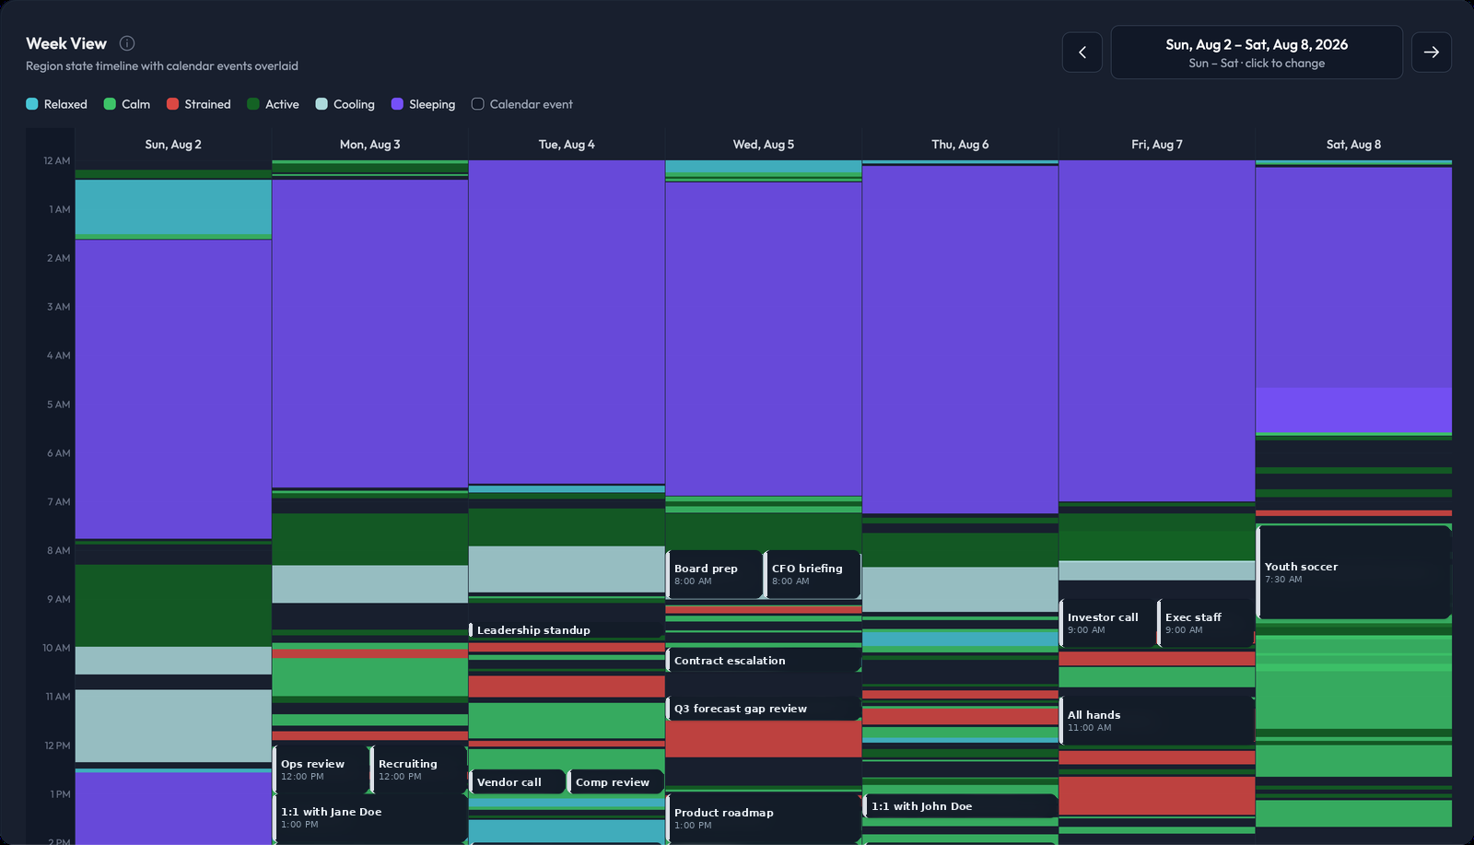The width and height of the screenshot is (1474, 845).
Task: Click Sunday's long Sleeping block
Action: pyautogui.click(x=173, y=389)
